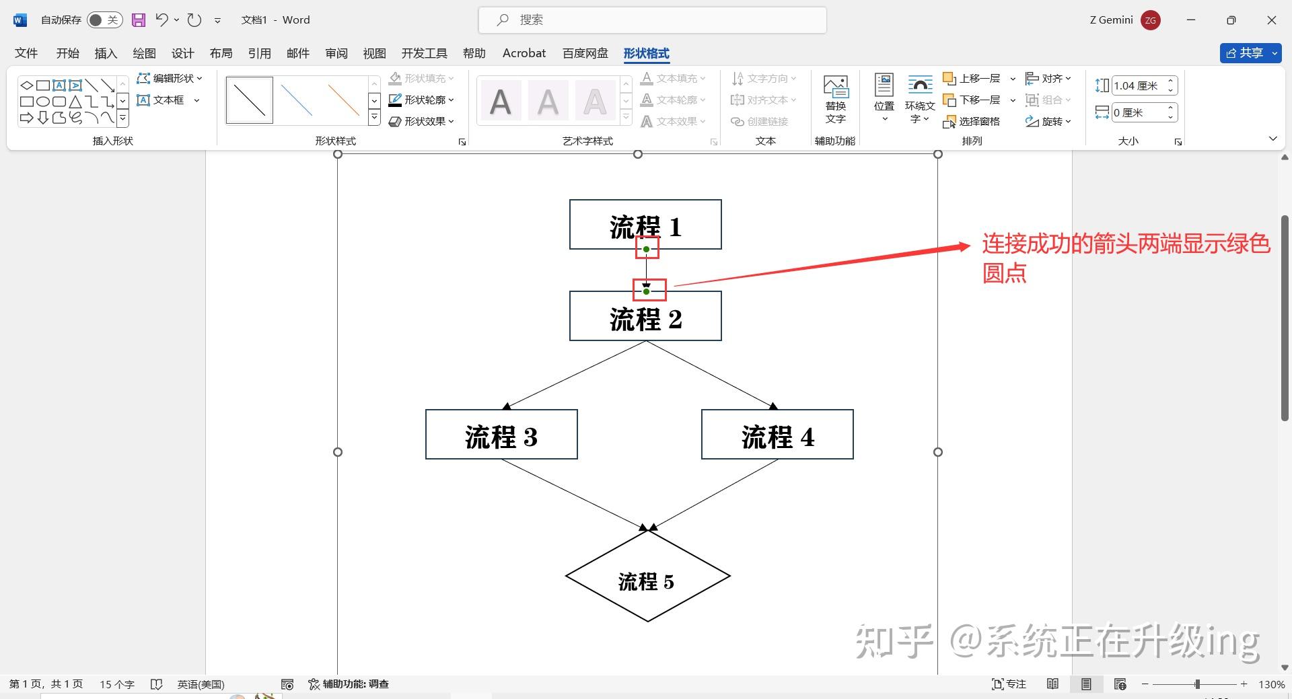Switch to the 插入 ribbon tab
Image resolution: width=1292 pixels, height=699 pixels.
tap(105, 53)
